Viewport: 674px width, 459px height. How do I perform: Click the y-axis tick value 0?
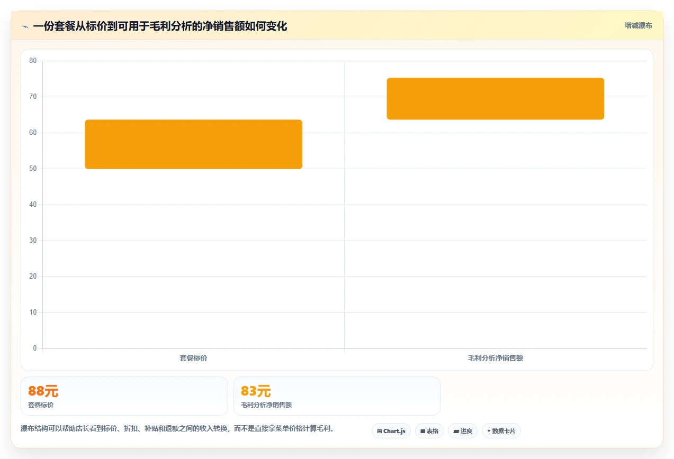point(35,348)
